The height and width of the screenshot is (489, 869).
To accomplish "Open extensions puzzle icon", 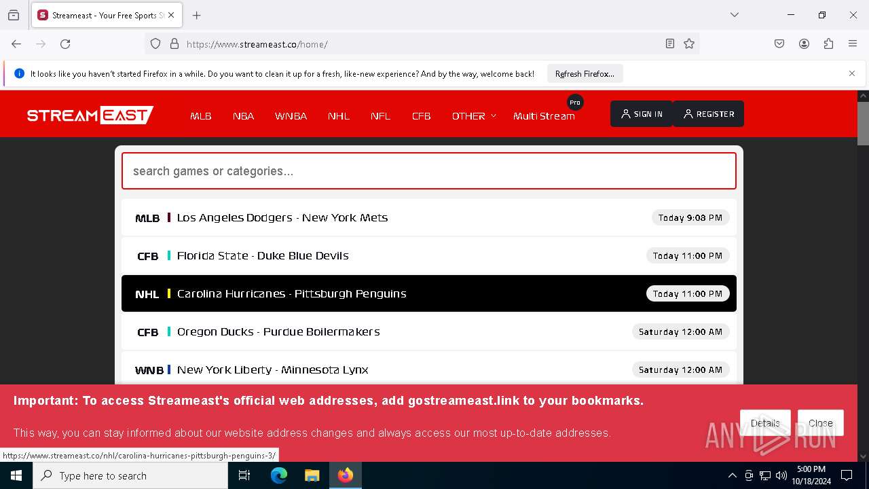I will tap(828, 44).
